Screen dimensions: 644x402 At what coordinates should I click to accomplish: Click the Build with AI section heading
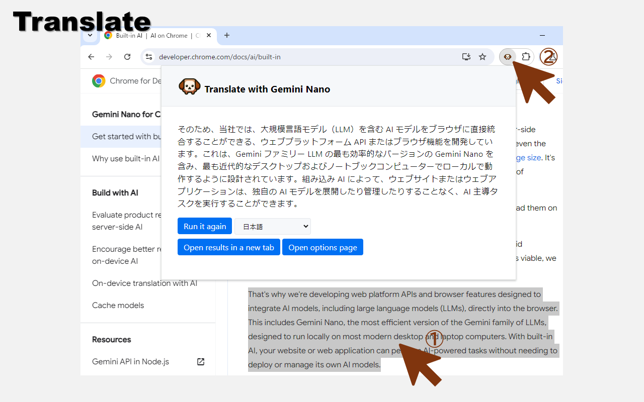[115, 193]
